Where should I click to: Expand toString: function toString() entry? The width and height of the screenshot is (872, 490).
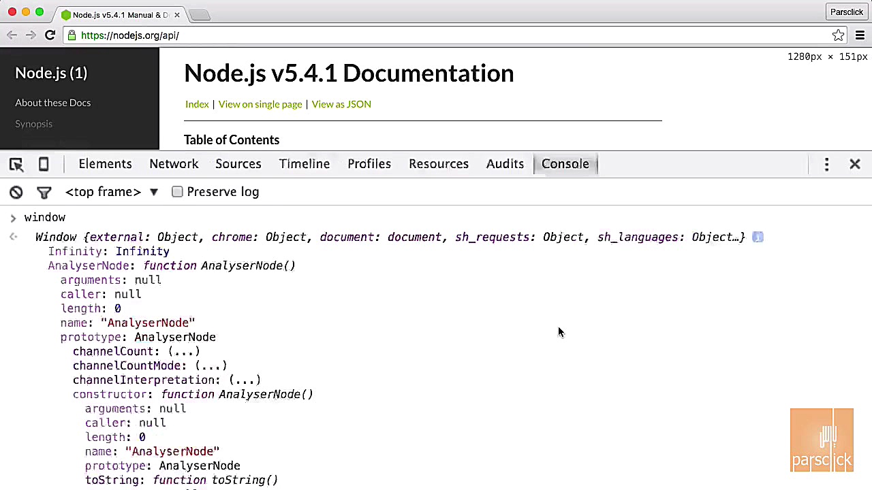tap(181, 480)
